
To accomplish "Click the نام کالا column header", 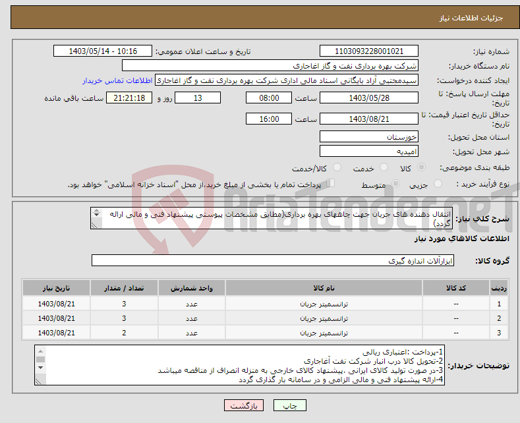I will tap(324, 288).
